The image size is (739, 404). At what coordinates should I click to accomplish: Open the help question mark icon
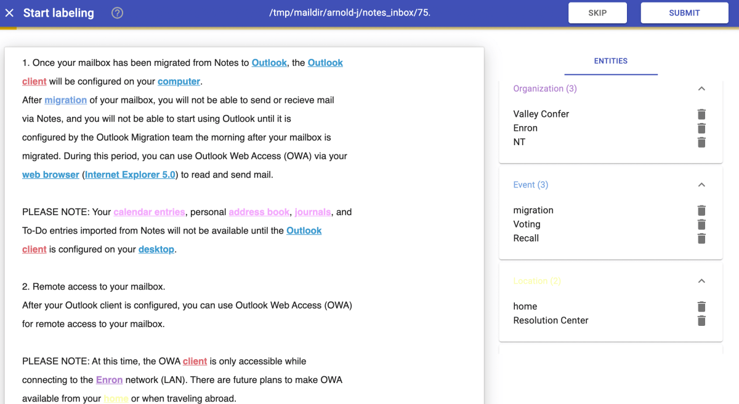point(117,12)
